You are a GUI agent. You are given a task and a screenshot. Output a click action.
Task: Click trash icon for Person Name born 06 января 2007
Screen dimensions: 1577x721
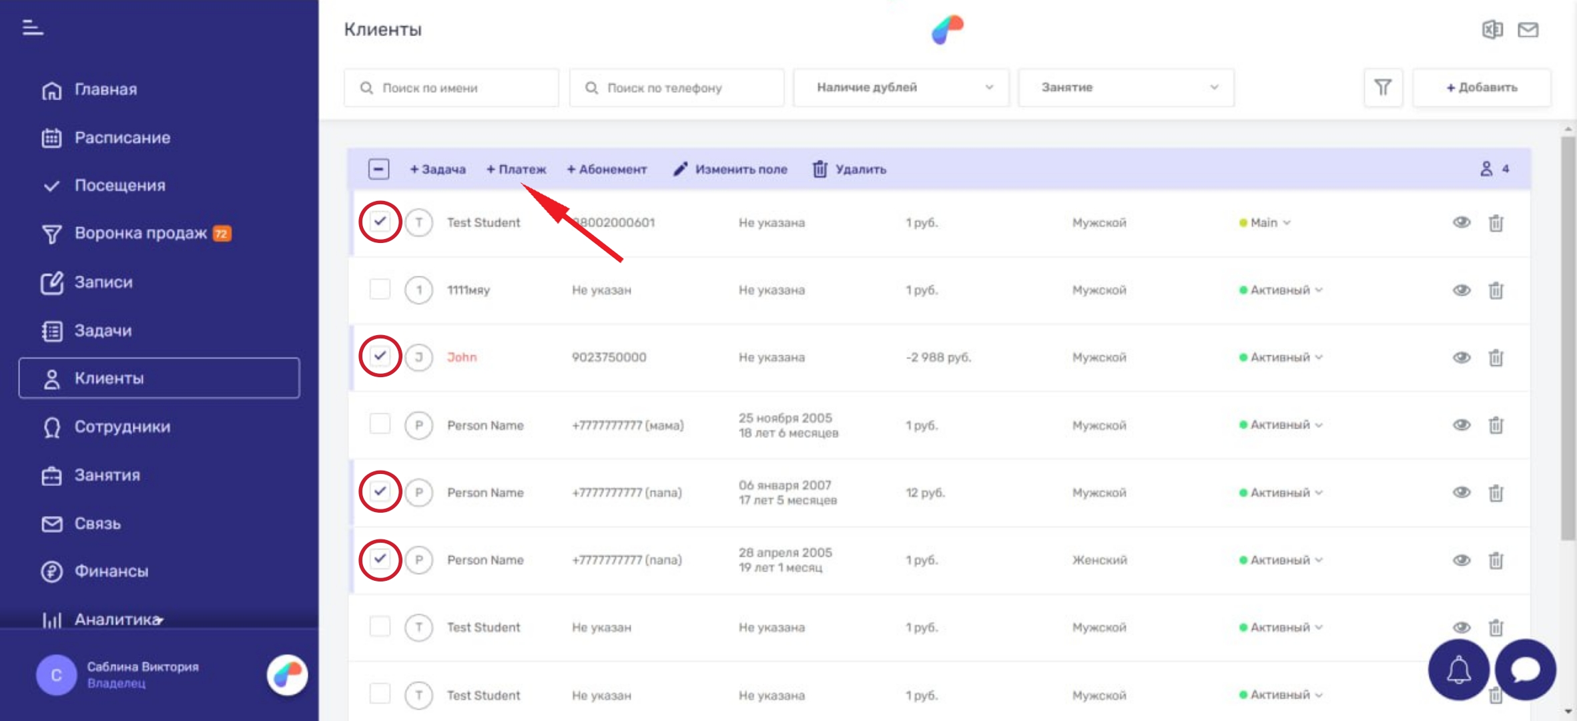(x=1496, y=492)
